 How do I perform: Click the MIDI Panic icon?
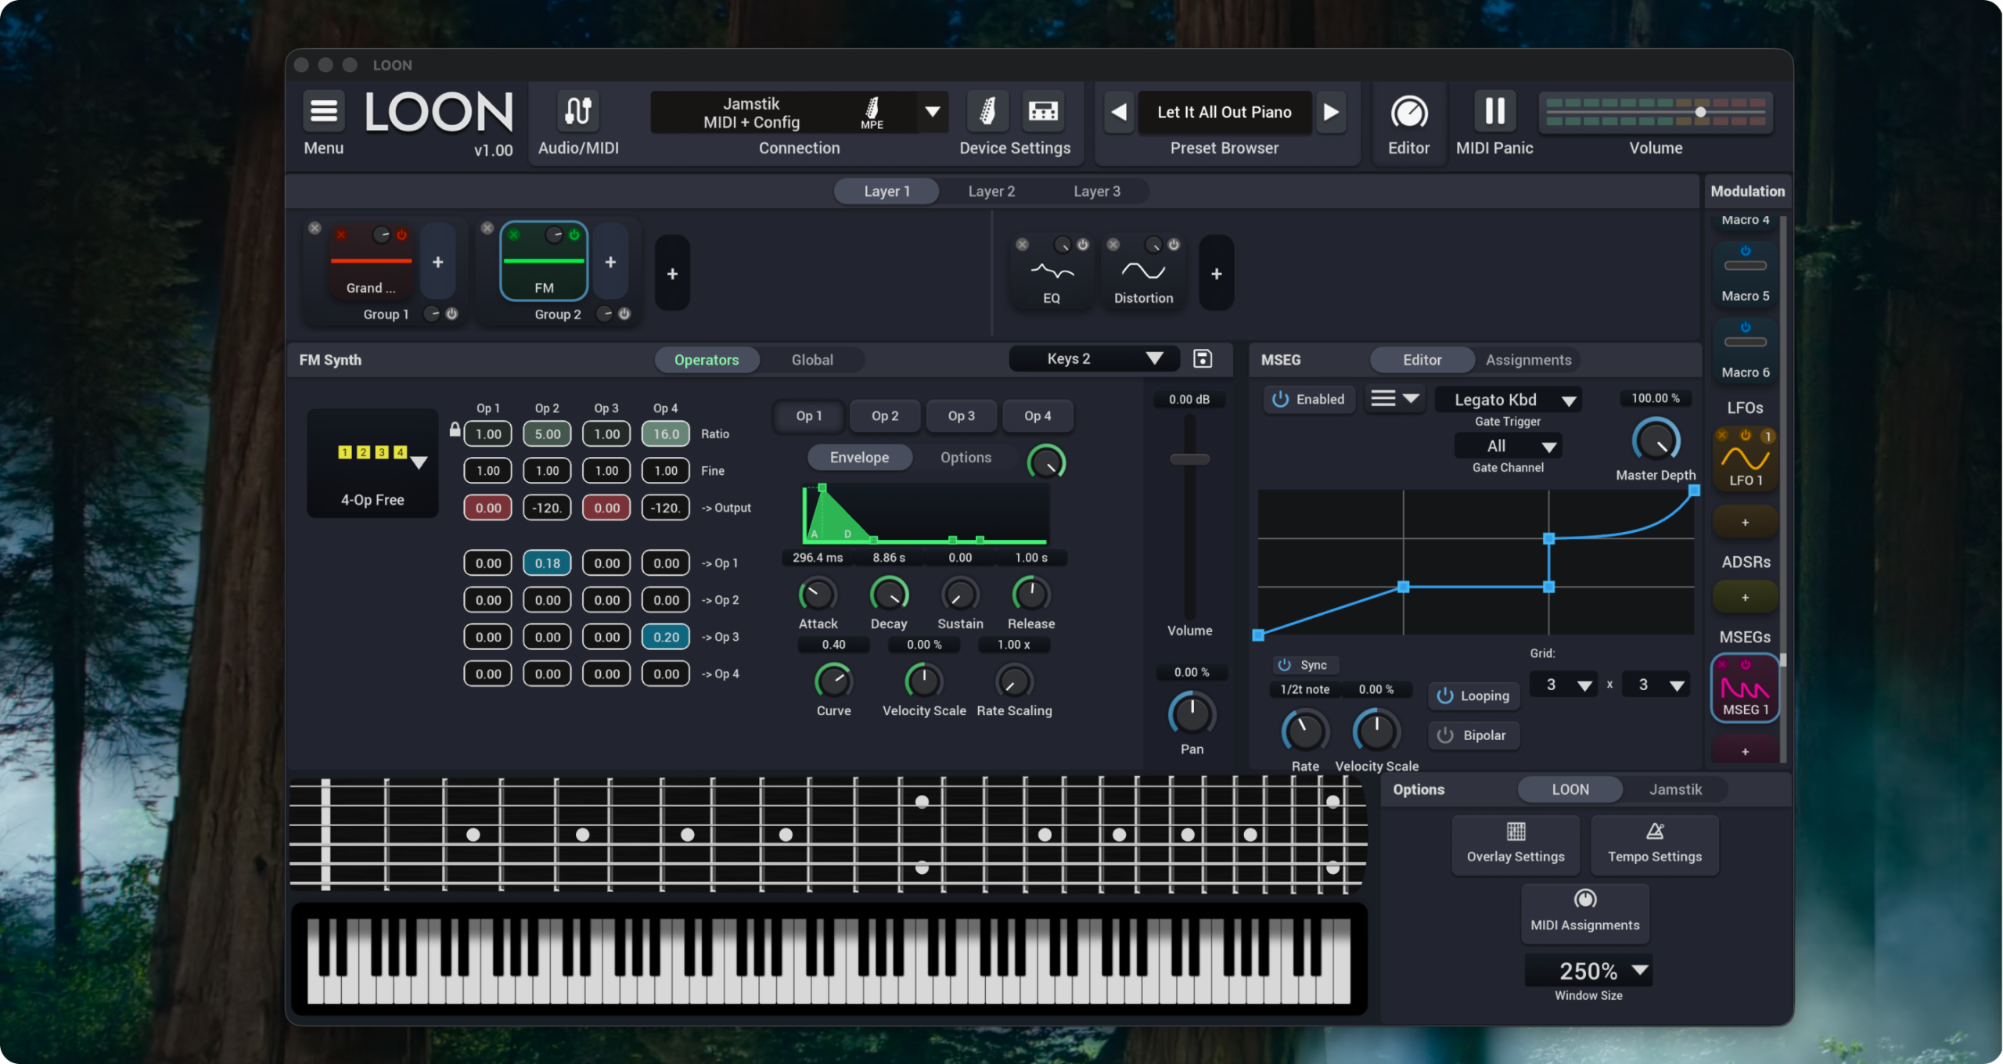[1494, 111]
